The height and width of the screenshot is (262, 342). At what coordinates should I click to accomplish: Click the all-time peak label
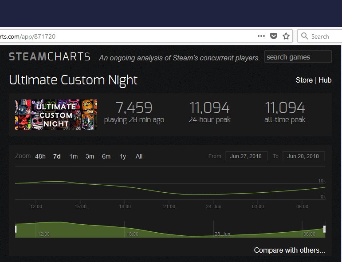(285, 119)
